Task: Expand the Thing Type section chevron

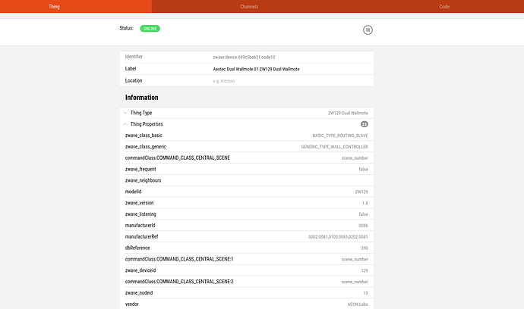Action: [x=125, y=113]
